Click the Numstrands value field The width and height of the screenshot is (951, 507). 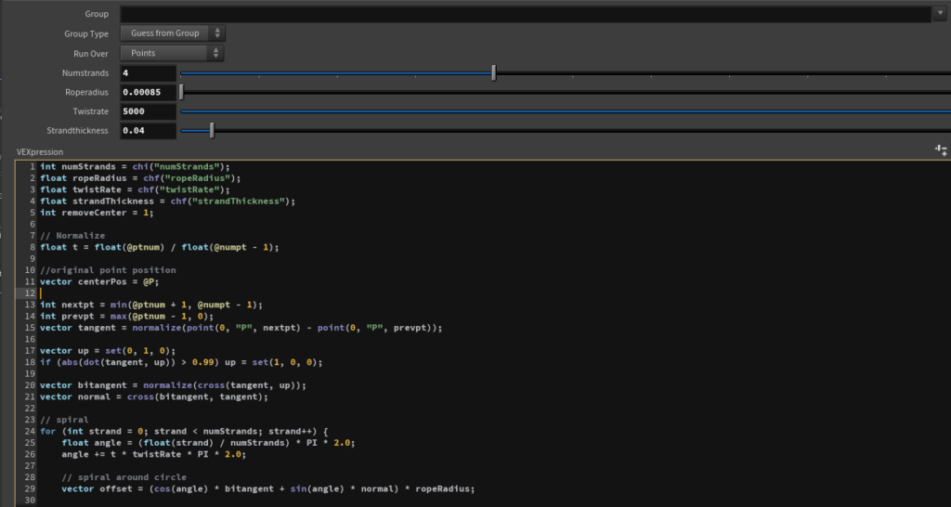[147, 72]
